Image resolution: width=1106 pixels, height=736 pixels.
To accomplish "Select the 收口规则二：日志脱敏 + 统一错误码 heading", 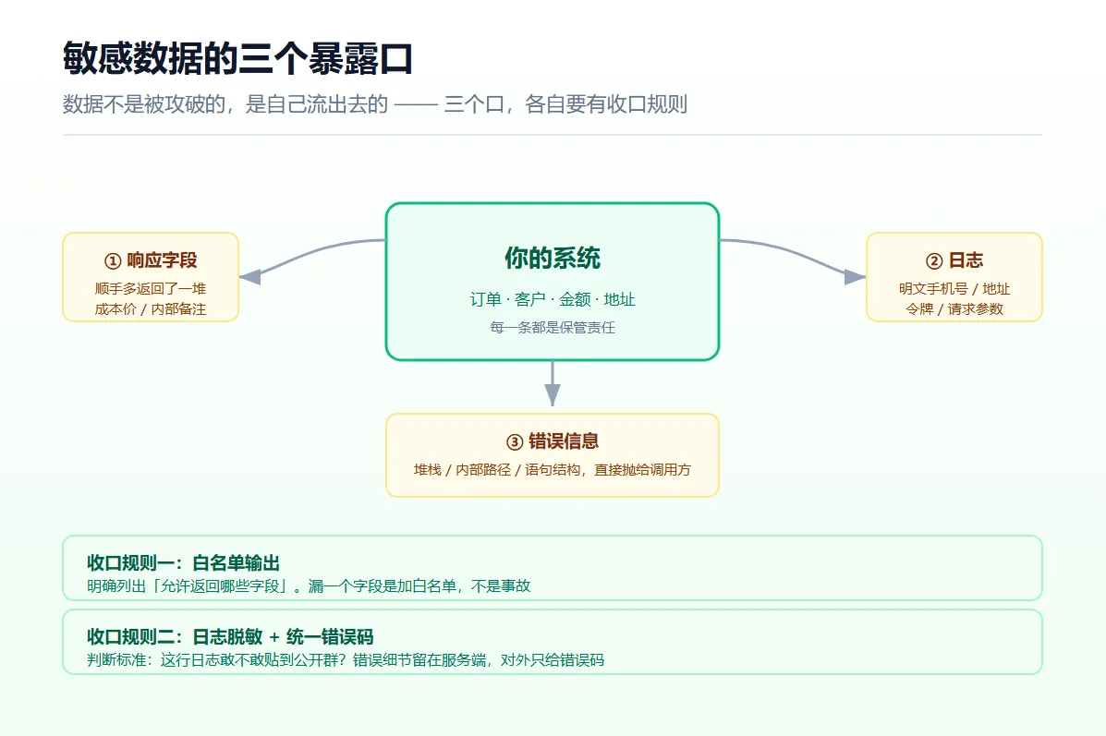I will point(230,636).
